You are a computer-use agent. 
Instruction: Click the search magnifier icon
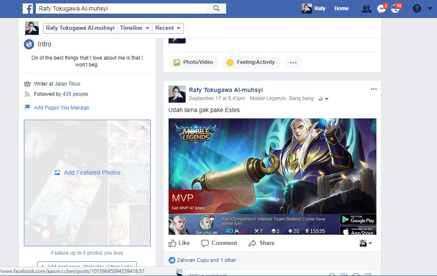216,8
